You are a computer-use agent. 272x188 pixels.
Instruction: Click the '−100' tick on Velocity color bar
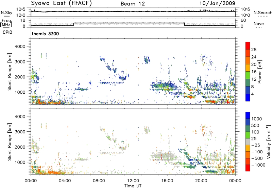[257, 152]
